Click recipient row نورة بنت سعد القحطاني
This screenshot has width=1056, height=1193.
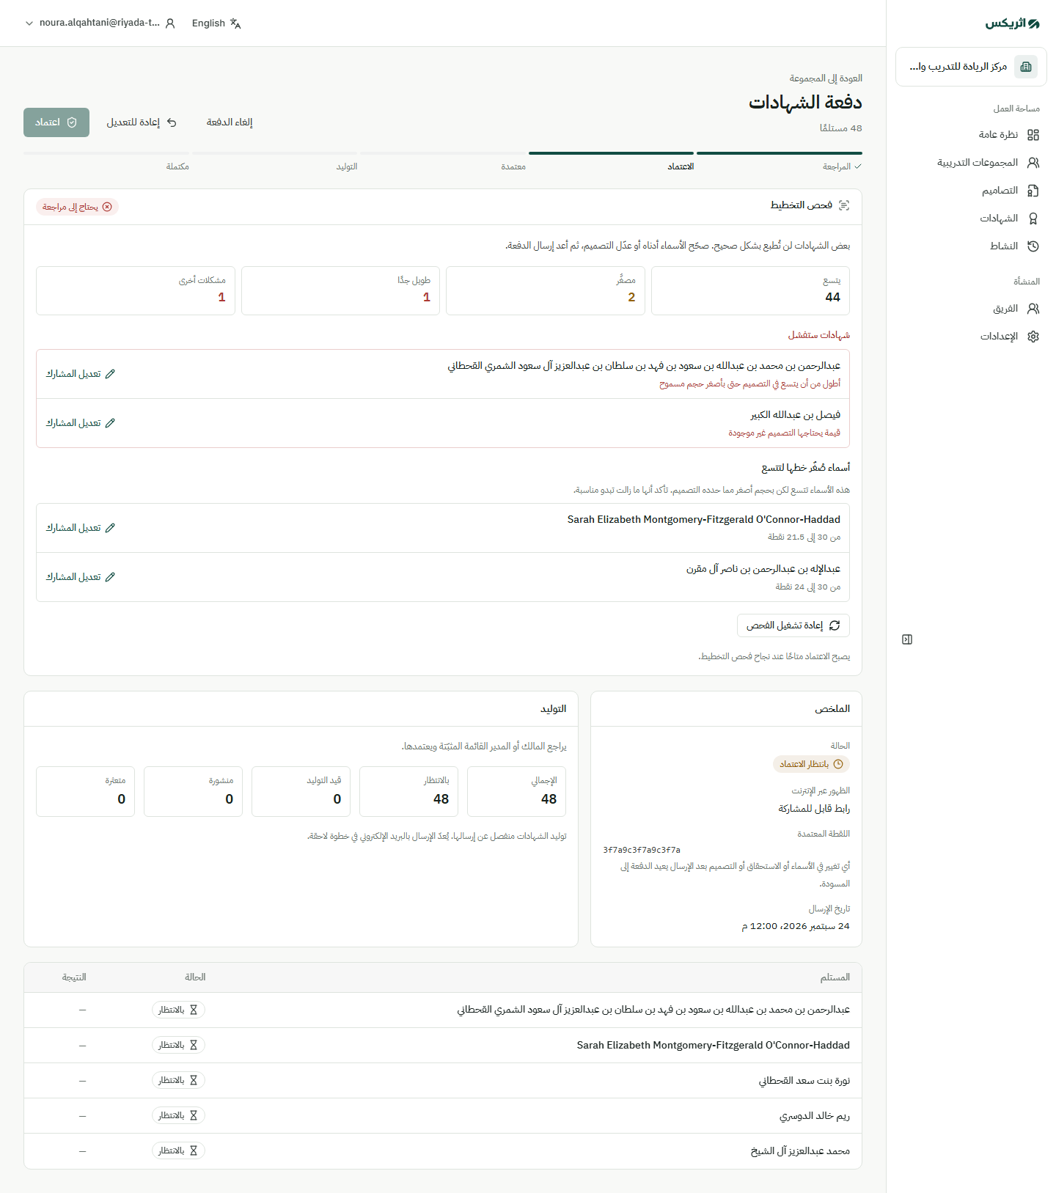pos(443,1081)
